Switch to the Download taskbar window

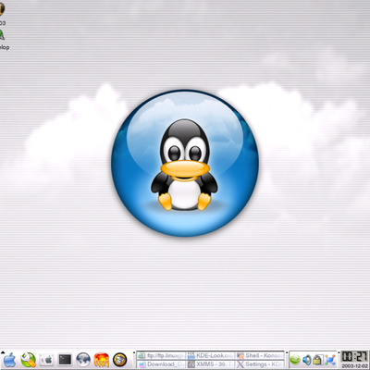161,364
